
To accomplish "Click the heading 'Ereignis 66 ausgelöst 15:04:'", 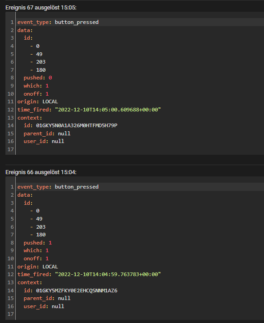I will 41,172.
